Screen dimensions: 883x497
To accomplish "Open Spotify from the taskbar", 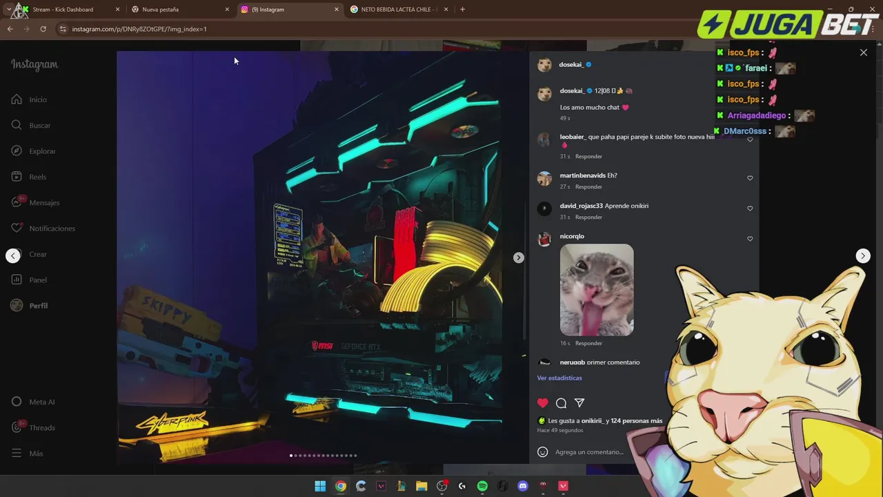I will (482, 486).
